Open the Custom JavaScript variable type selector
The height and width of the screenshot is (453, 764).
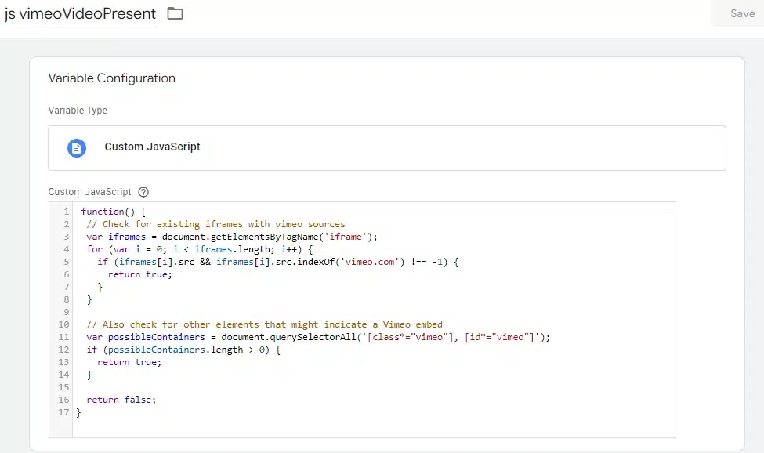pyautogui.click(x=386, y=147)
